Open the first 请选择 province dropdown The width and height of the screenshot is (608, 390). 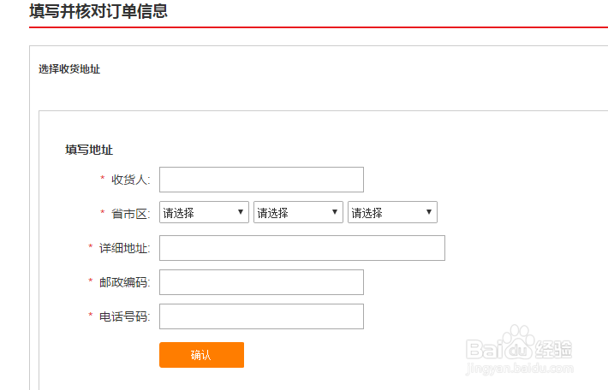point(204,213)
